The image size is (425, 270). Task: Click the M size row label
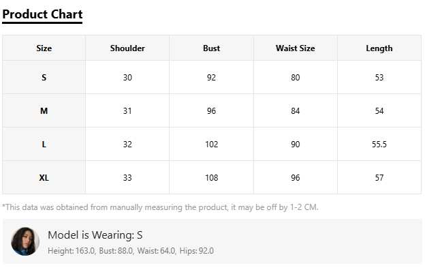pos(44,111)
